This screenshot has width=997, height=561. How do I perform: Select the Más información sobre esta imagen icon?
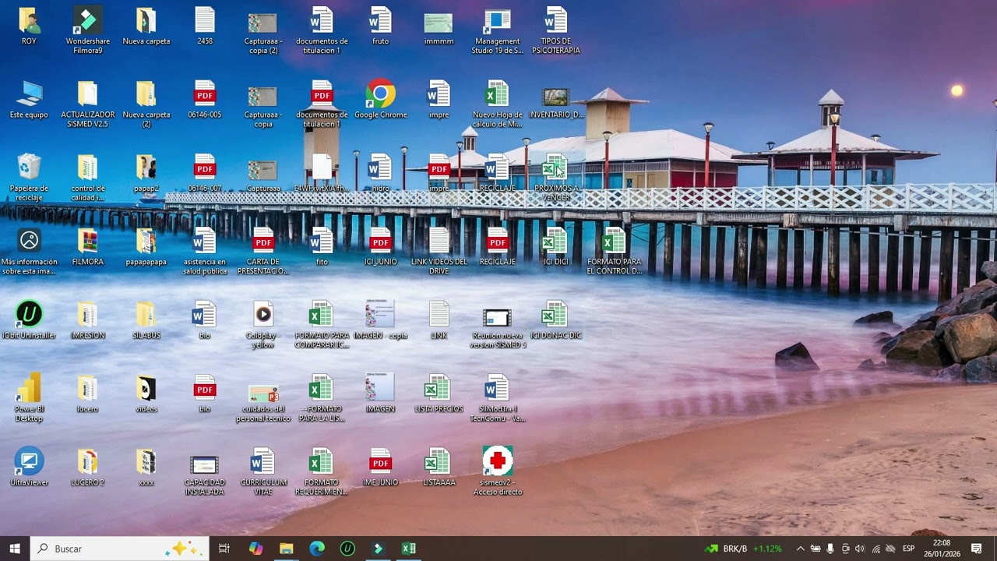tap(29, 251)
